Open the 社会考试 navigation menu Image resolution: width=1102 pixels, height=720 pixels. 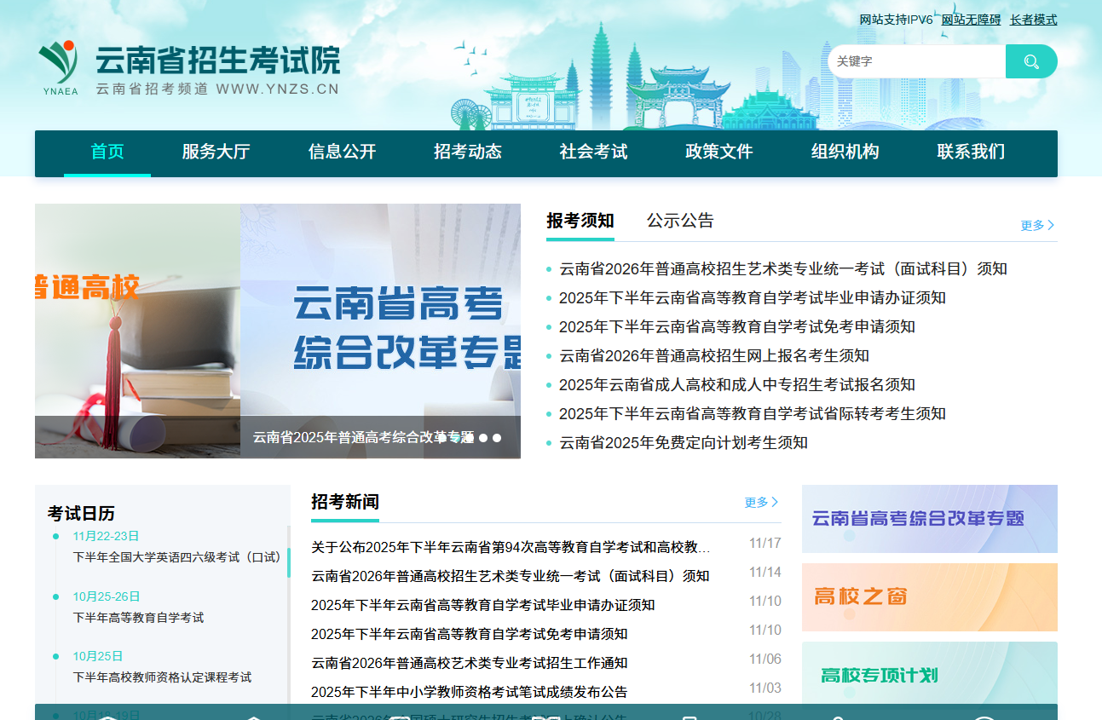(593, 152)
